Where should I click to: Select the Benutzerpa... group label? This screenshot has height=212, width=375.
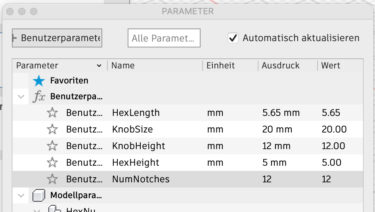[76, 97]
